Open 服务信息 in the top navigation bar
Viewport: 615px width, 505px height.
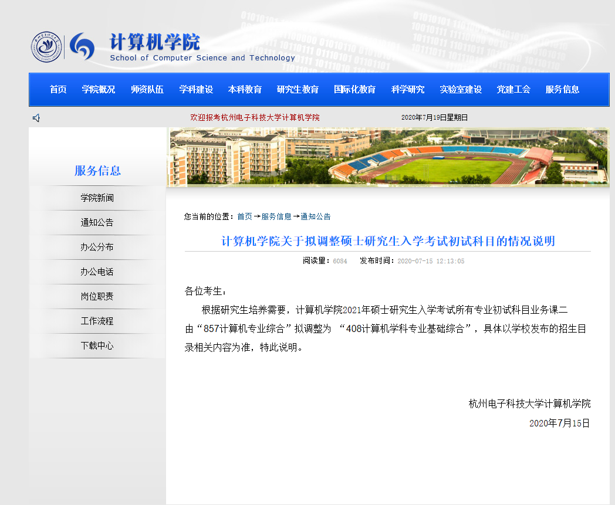coord(562,89)
